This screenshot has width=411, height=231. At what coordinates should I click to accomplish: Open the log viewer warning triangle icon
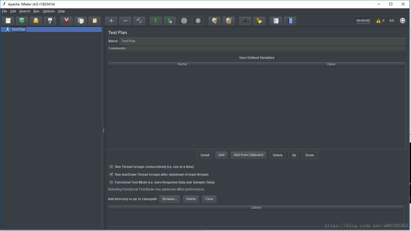[378, 21]
